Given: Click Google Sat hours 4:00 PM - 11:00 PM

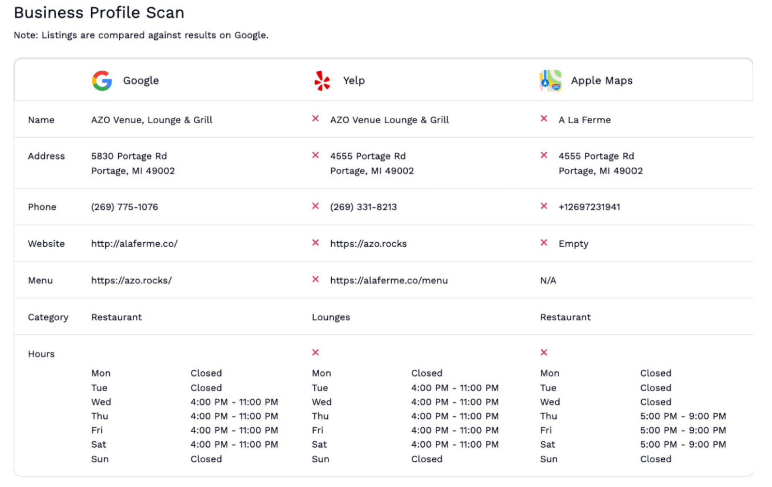Looking at the screenshot, I should click(x=234, y=444).
